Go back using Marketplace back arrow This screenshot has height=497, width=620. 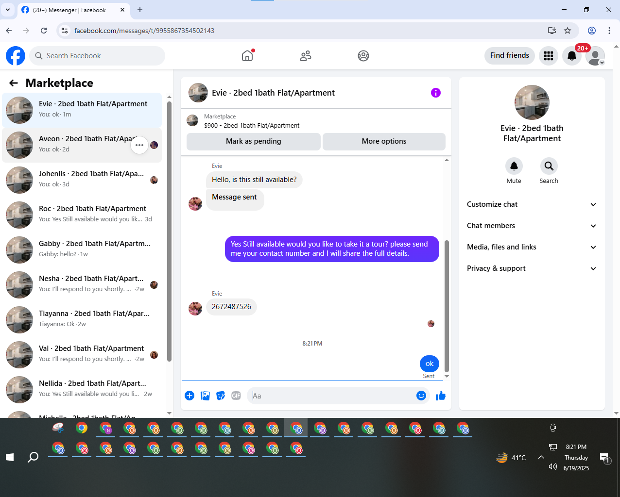[14, 83]
